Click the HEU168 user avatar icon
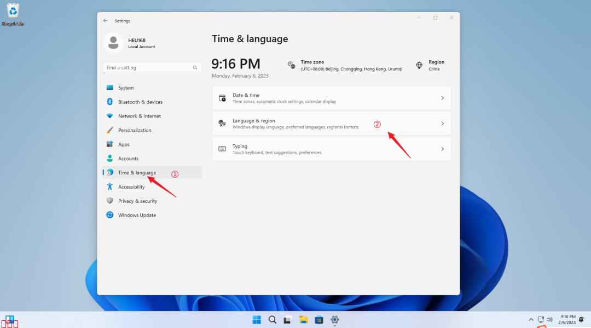The height and width of the screenshot is (328, 591). [113, 43]
